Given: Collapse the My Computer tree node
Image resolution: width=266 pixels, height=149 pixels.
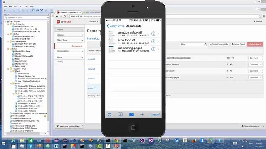Looking at the screenshot, I should (5, 22).
